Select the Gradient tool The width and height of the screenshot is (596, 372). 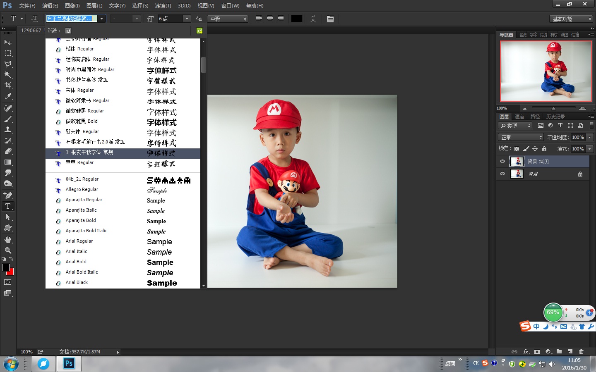click(8, 162)
